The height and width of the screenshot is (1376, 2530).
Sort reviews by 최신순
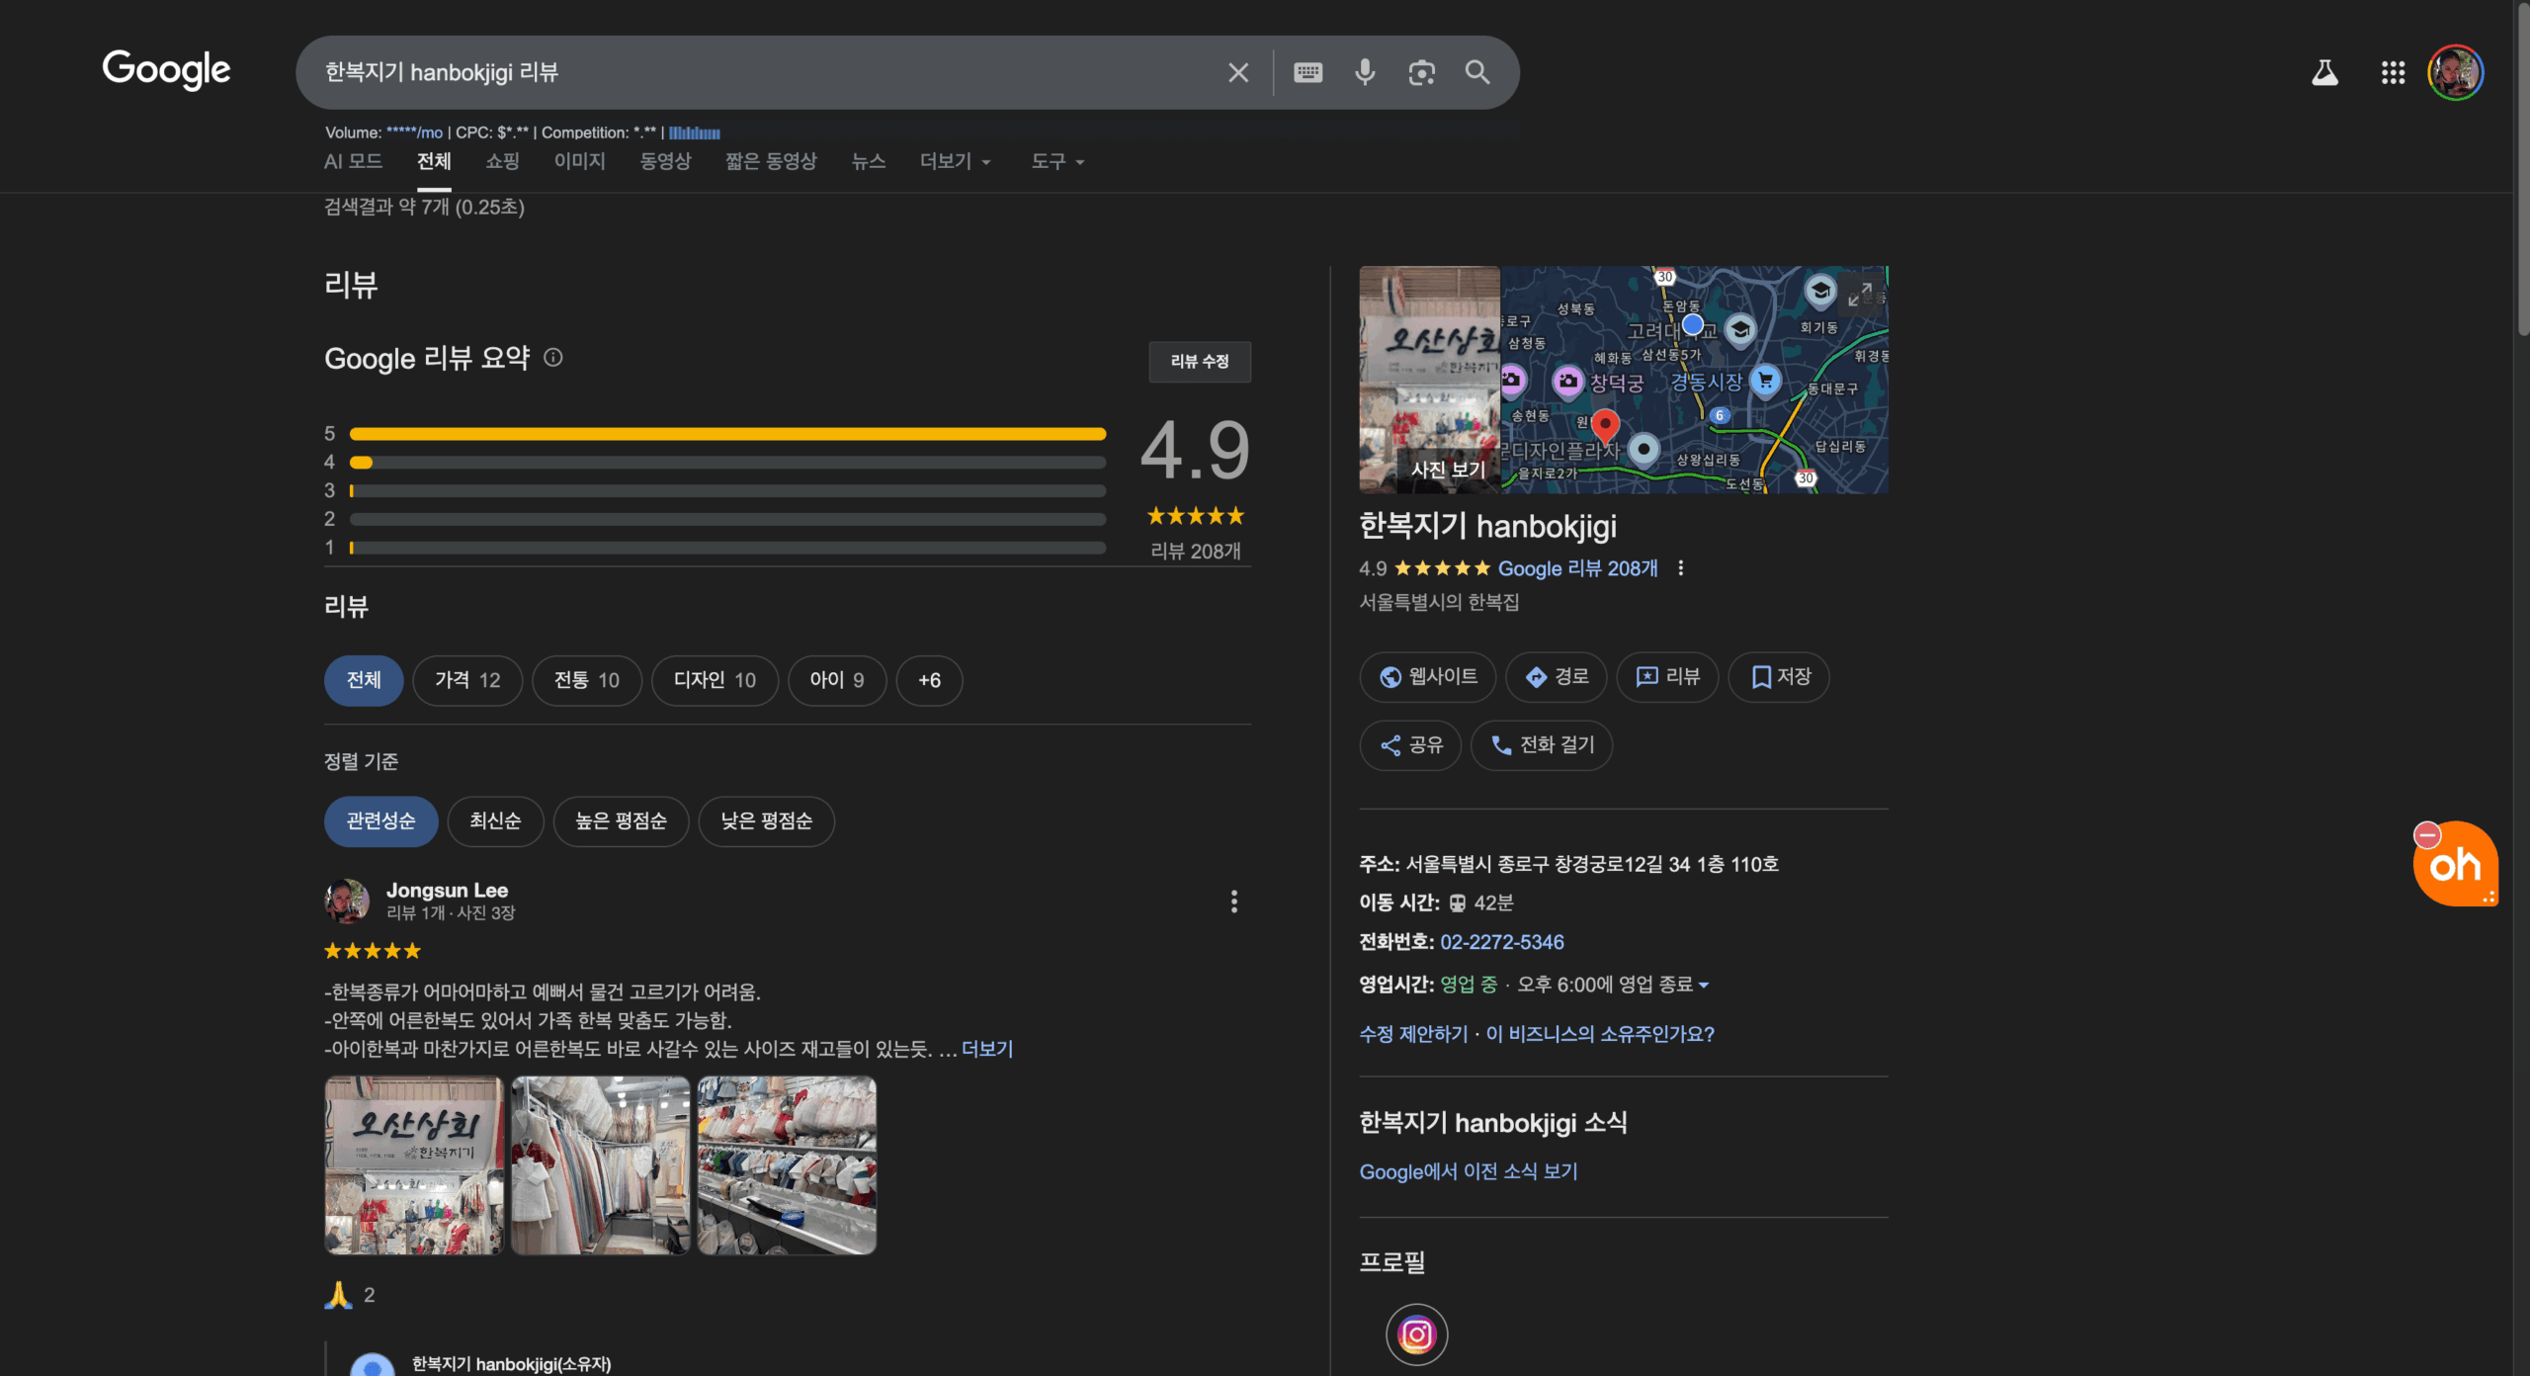pos(495,821)
